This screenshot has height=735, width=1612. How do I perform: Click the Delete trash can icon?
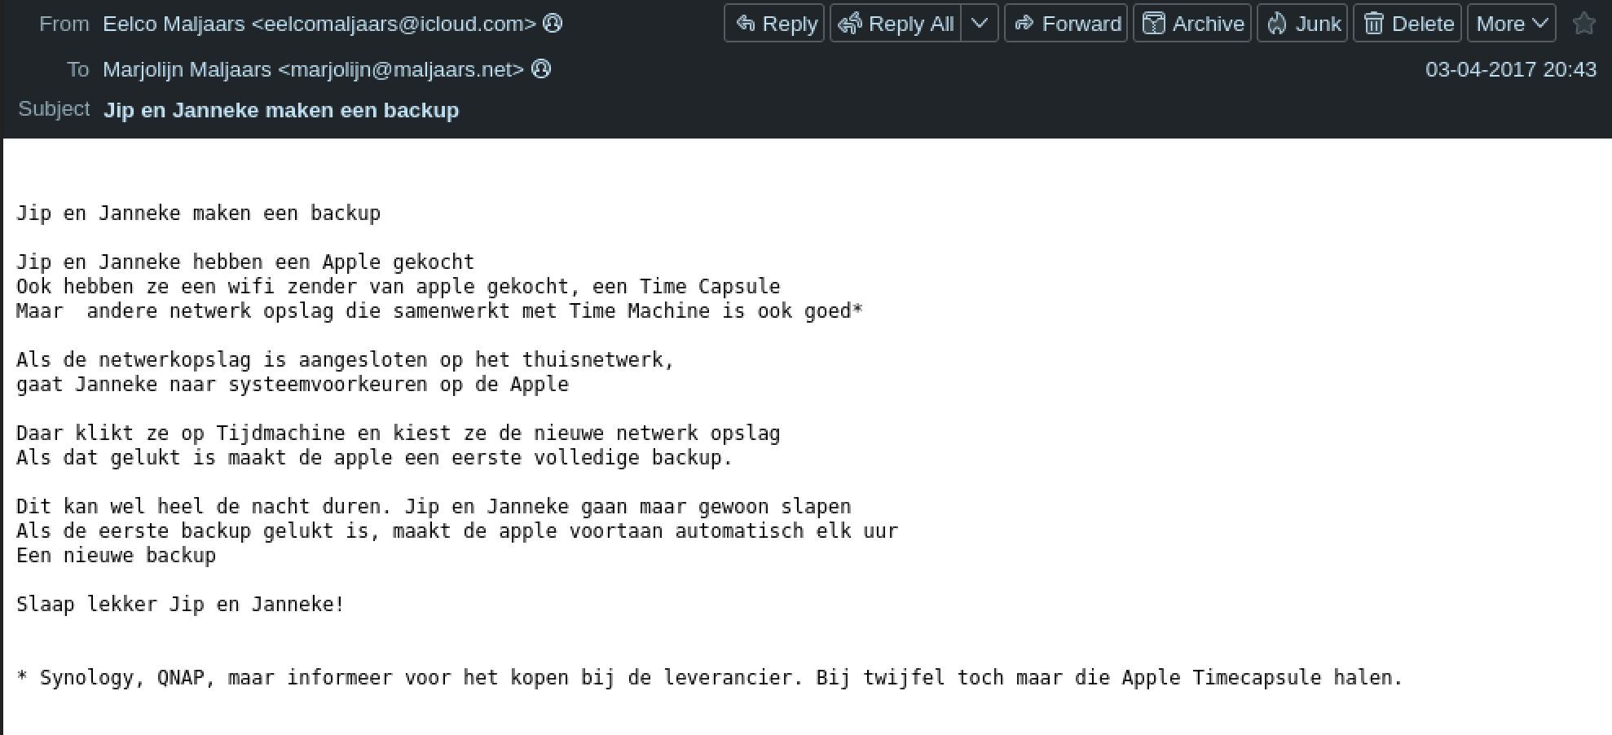coord(1375,24)
